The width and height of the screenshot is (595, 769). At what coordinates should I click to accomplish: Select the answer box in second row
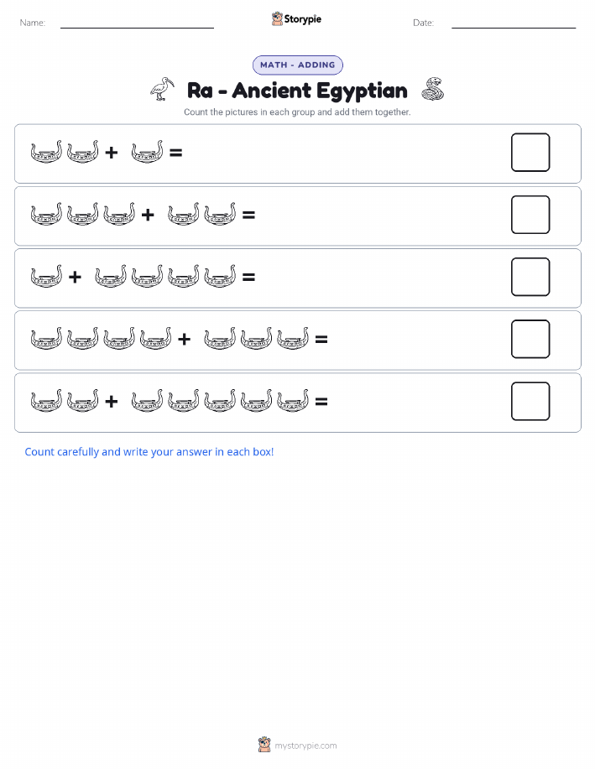click(530, 215)
